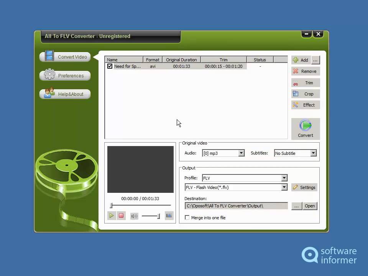Uncheck the Need for Sp... video checkbox
This screenshot has width=368, height=276.
110,66
